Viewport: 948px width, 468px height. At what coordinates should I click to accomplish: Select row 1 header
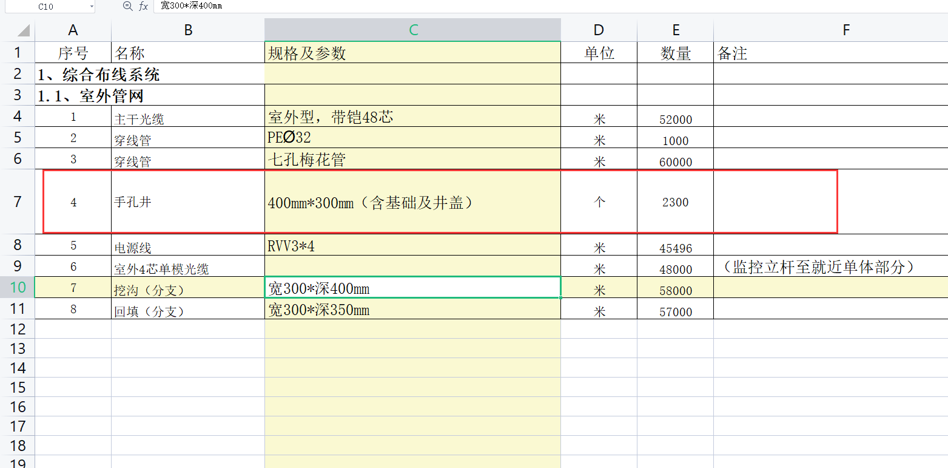18,52
